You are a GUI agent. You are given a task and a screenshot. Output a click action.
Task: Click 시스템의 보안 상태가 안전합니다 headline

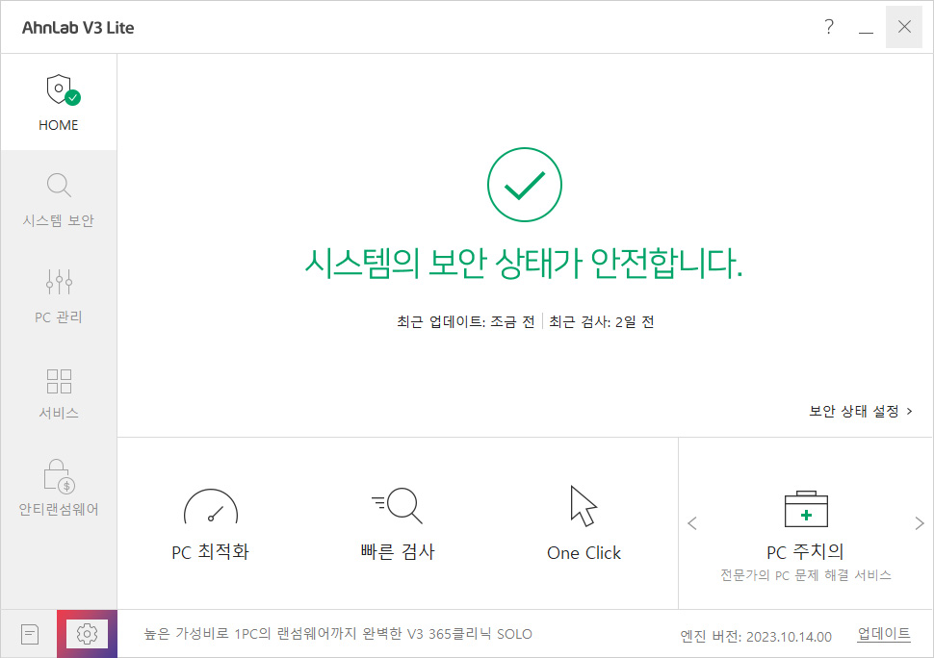524,263
